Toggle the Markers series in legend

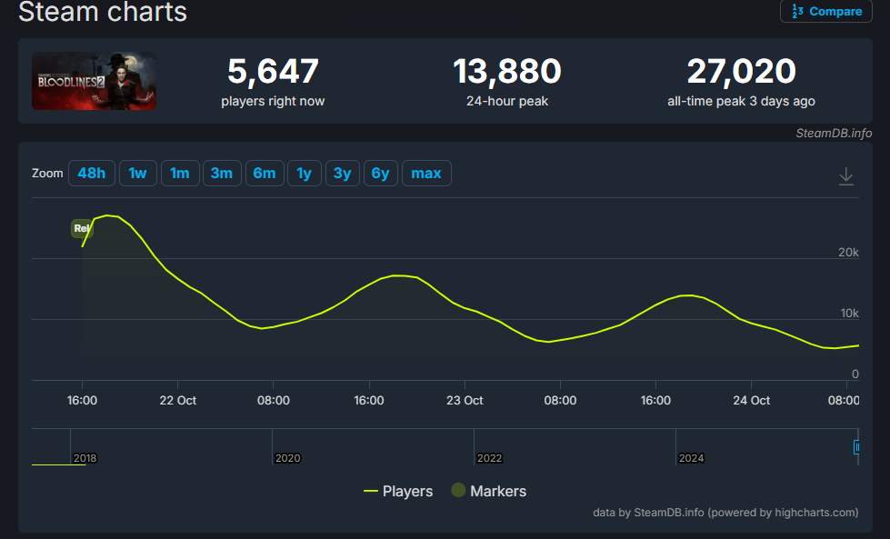coord(489,491)
